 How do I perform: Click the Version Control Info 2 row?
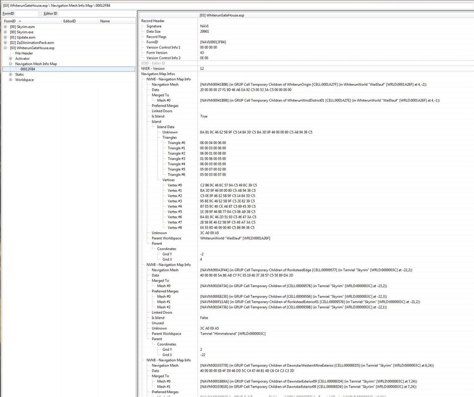point(305,58)
